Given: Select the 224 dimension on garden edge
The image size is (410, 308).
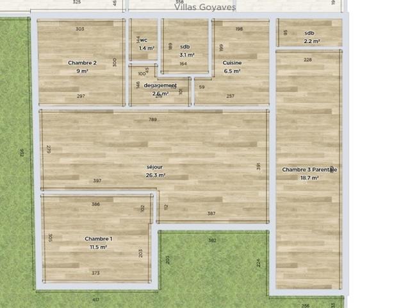Looking at the screenshot, I should pyautogui.click(x=258, y=262).
